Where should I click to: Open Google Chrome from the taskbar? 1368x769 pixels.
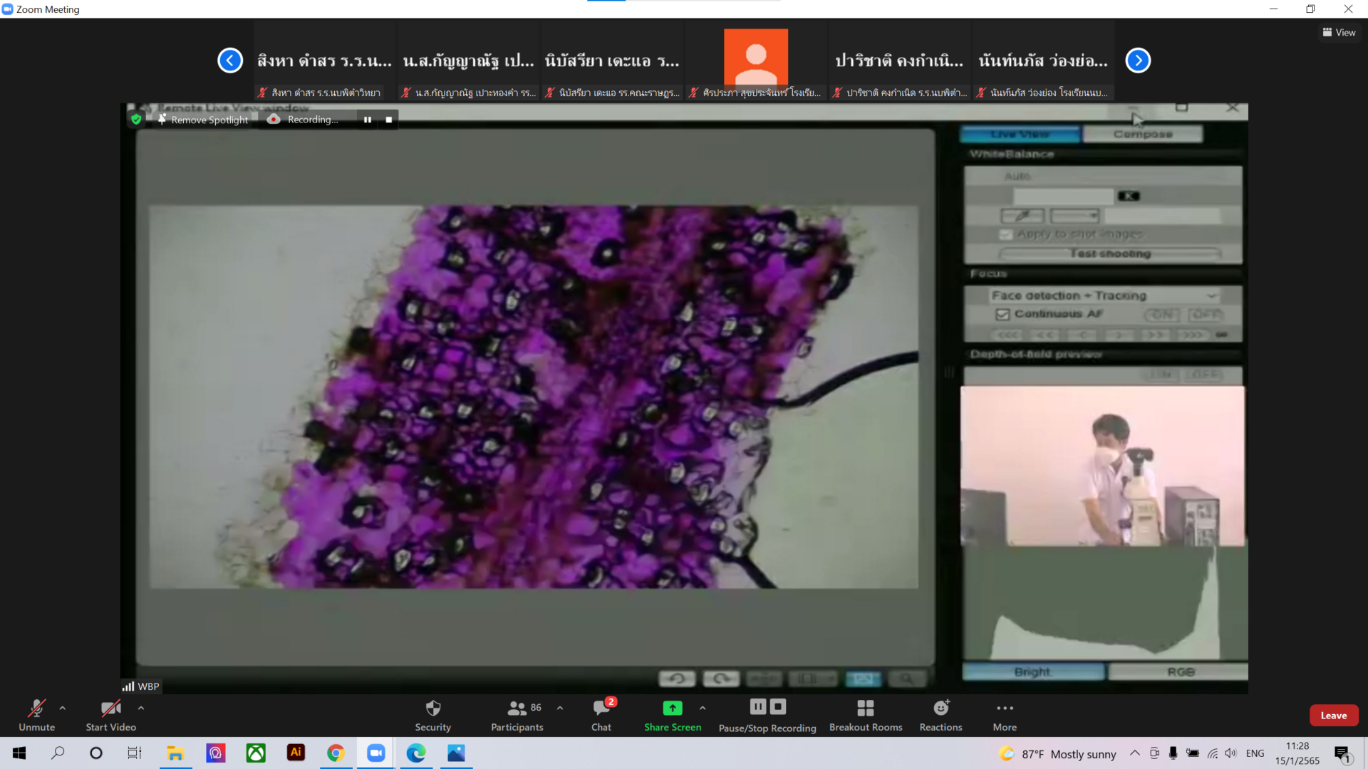tap(336, 753)
